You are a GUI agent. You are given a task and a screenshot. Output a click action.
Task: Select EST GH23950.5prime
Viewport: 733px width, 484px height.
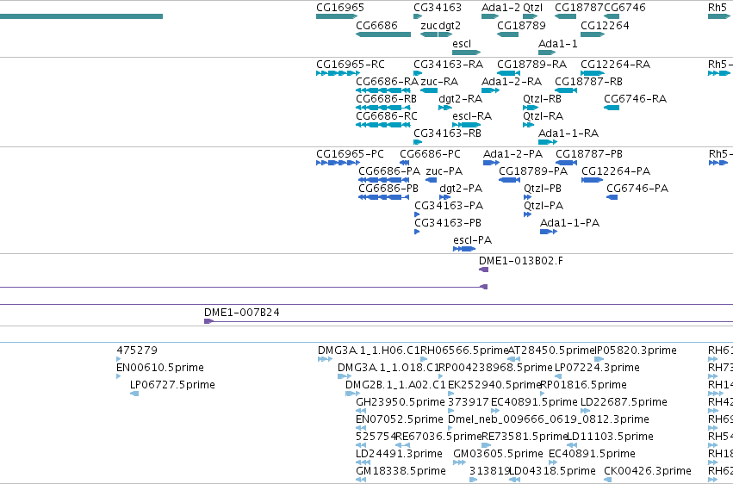(361, 411)
